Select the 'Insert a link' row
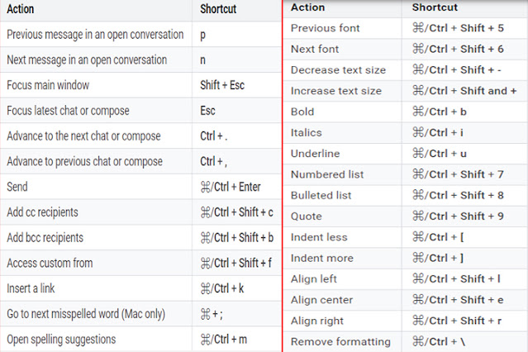Image resolution: width=528 pixels, height=352 pixels. pos(140,288)
